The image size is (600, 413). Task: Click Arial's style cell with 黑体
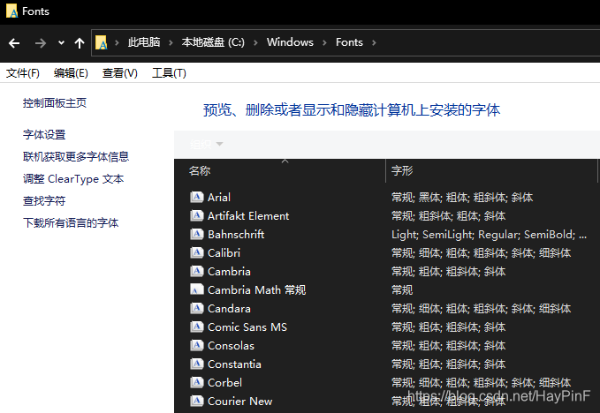462,197
